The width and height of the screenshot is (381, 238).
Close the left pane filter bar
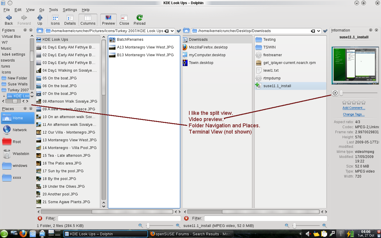tap(40, 218)
